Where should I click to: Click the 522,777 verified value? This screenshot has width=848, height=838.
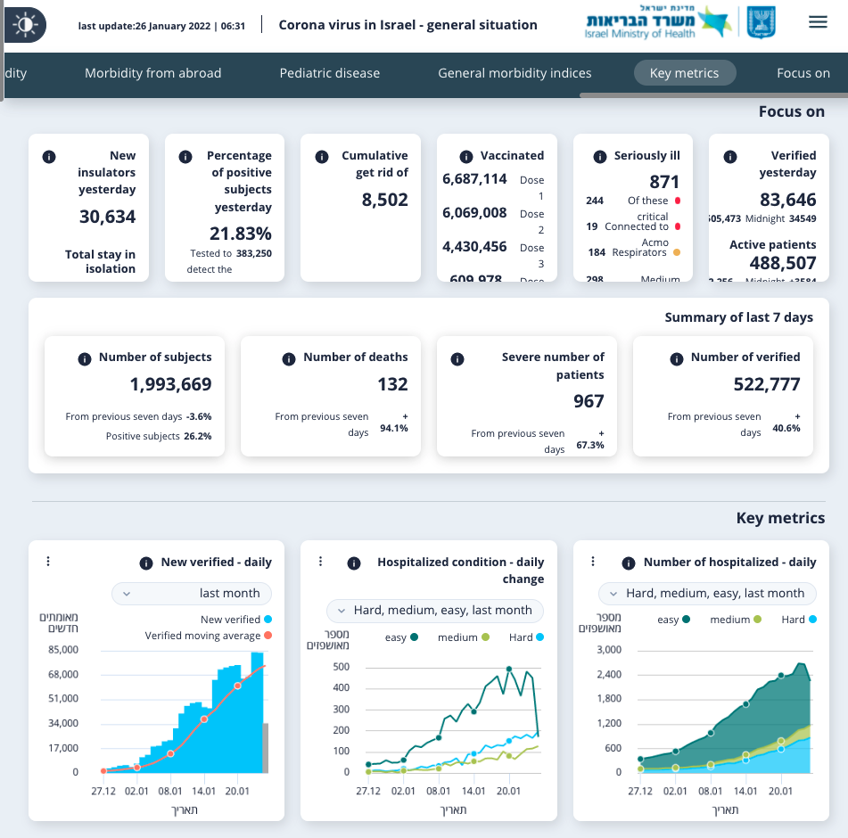click(767, 384)
